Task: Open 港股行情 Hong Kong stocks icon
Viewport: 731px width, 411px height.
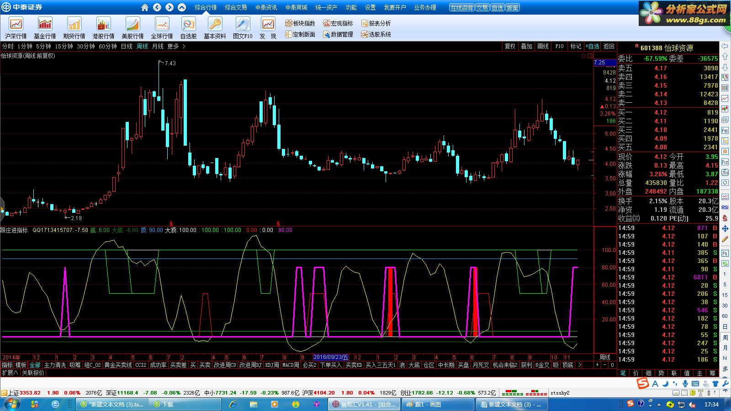Action: [103, 28]
